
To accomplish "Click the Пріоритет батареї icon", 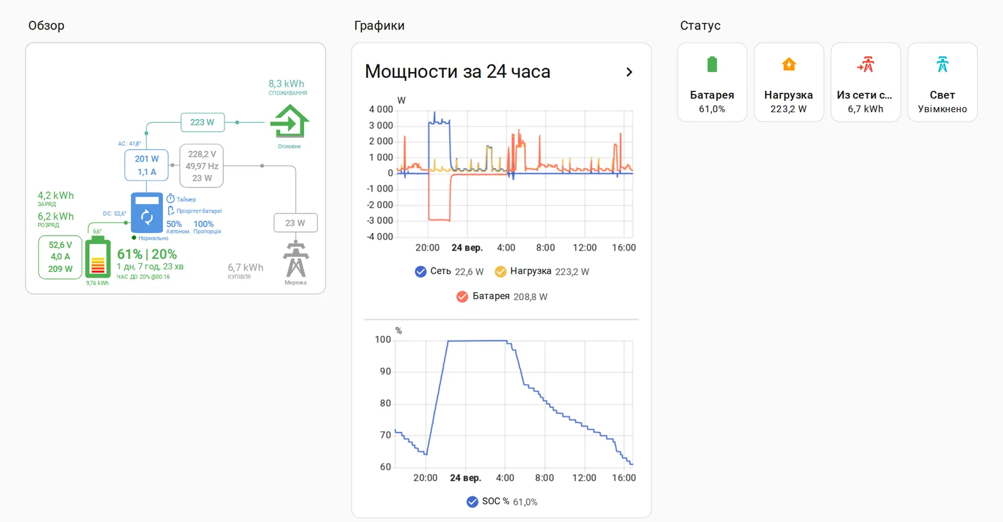I will (171, 211).
